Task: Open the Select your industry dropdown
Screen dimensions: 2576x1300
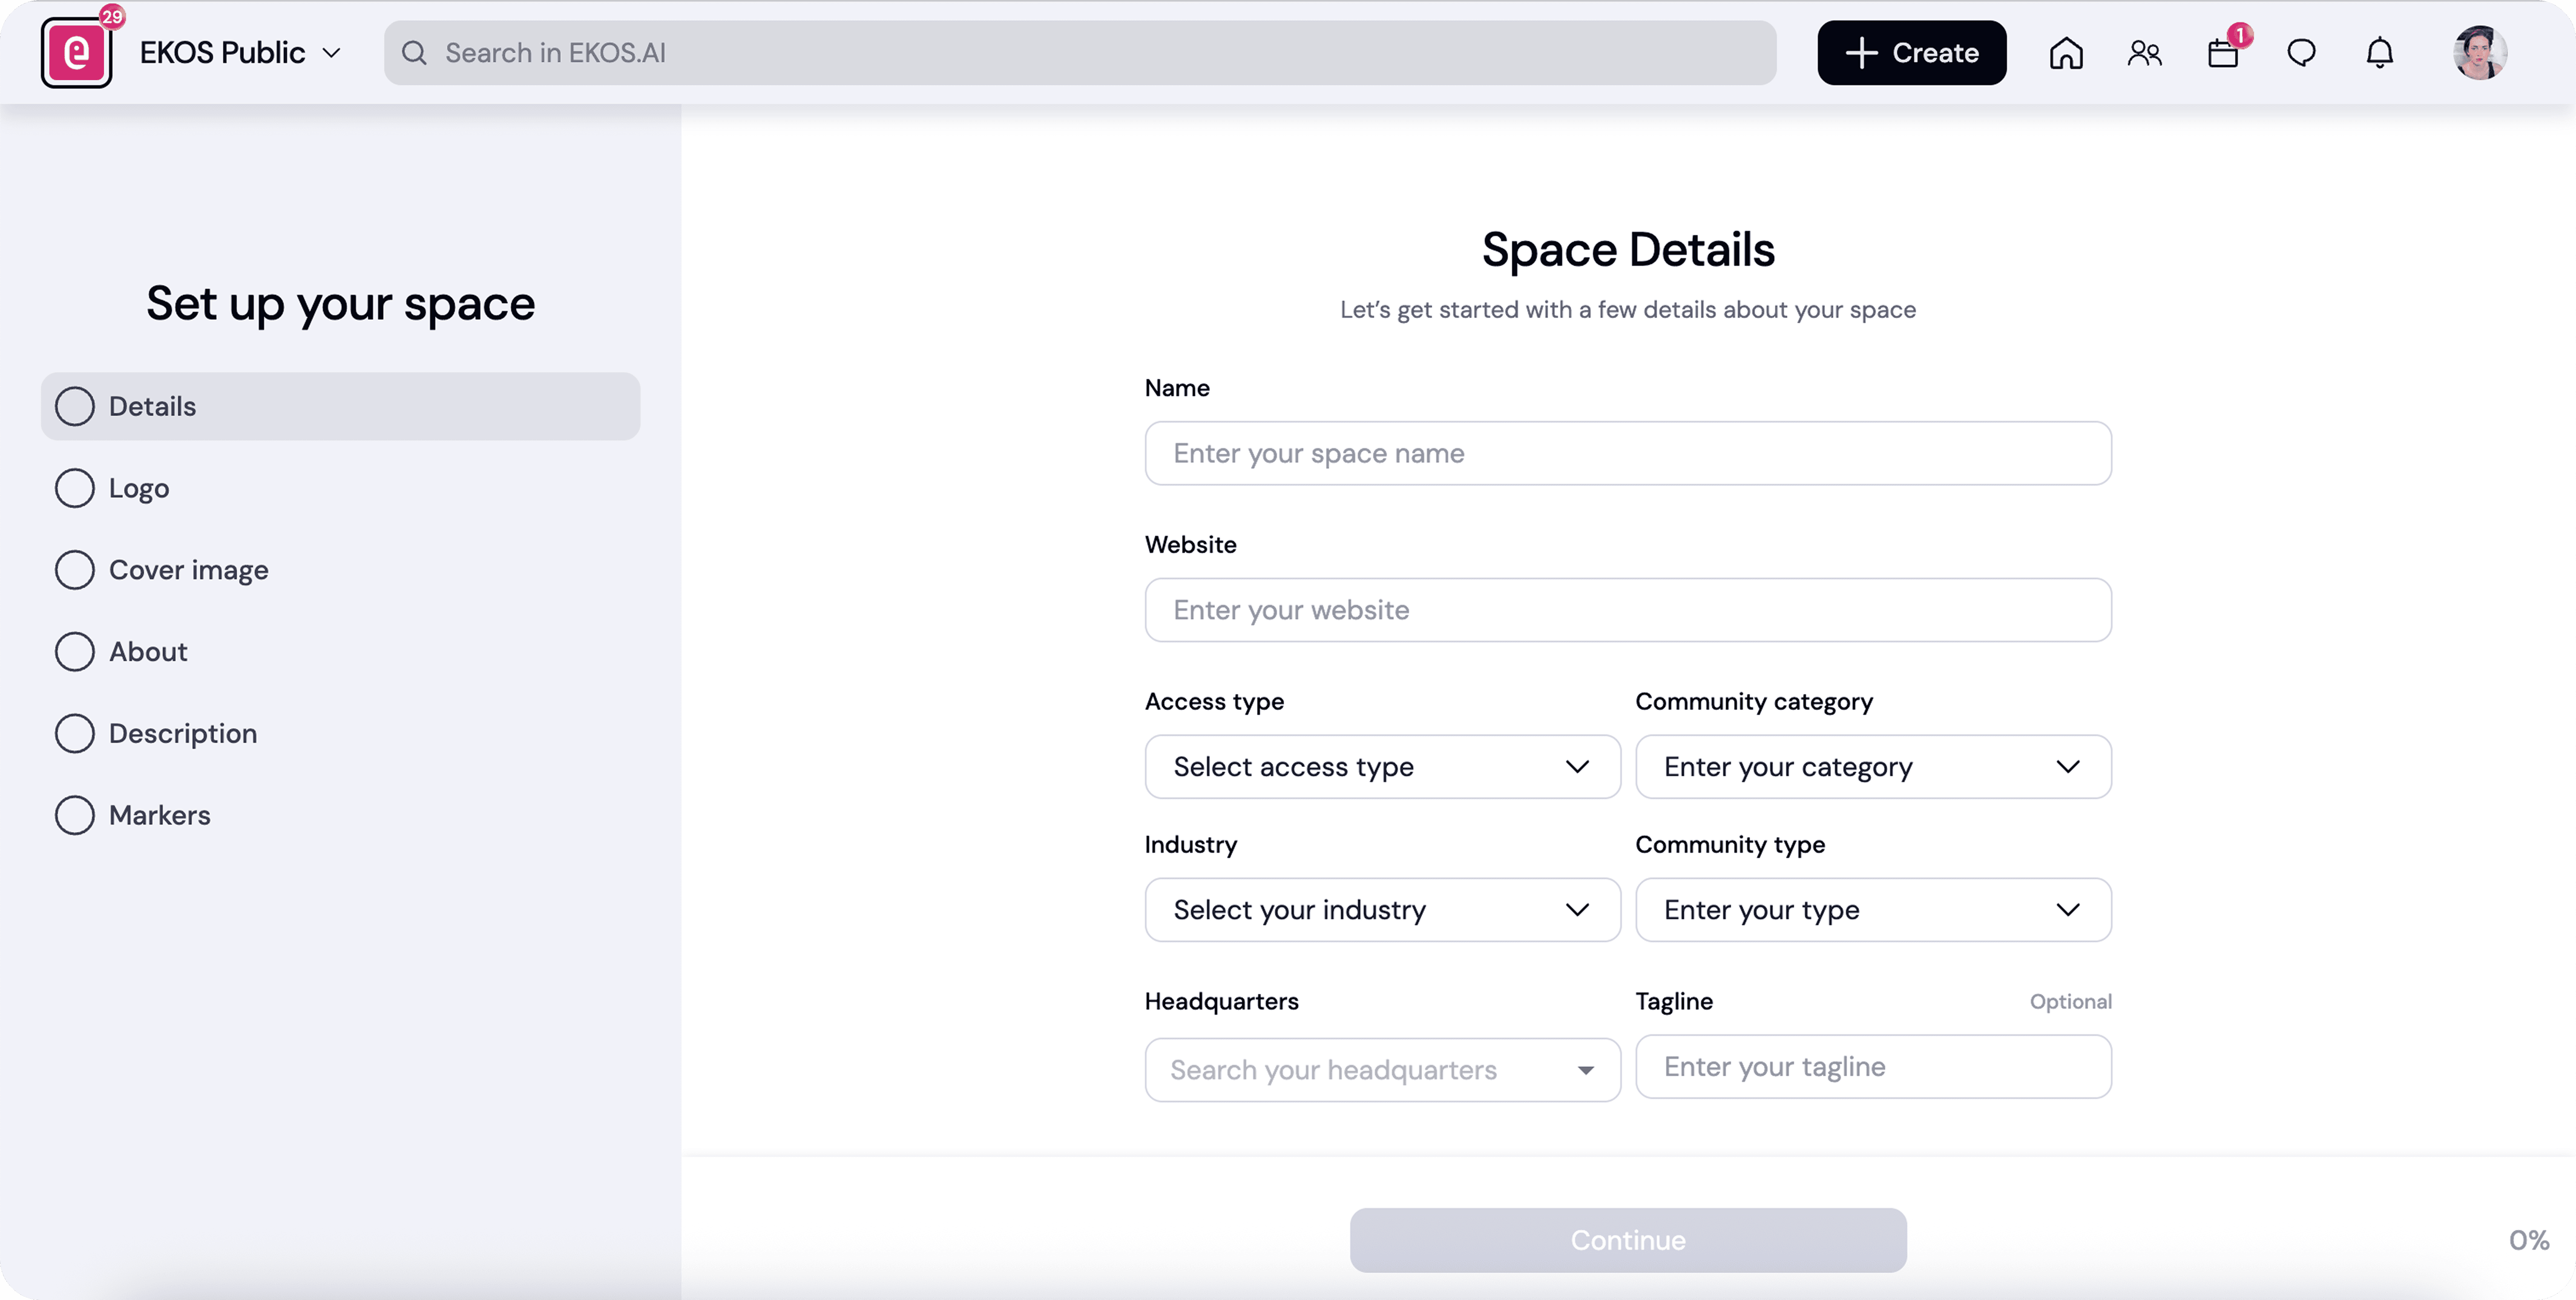Action: pyautogui.click(x=1382, y=910)
